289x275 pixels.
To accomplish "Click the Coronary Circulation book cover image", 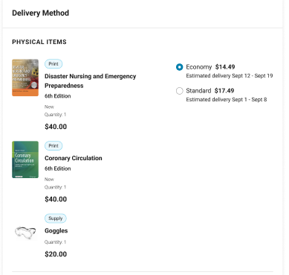I will coord(25,159).
